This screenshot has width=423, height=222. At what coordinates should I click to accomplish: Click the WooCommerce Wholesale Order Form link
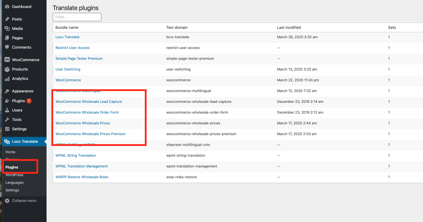click(x=87, y=112)
